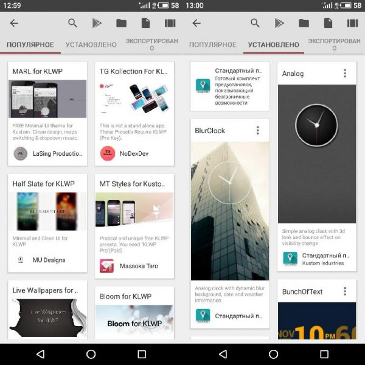Screen dimensions: 365x365
Task: Tap 'Half Slate for KLWP' title
Action: coord(44,184)
